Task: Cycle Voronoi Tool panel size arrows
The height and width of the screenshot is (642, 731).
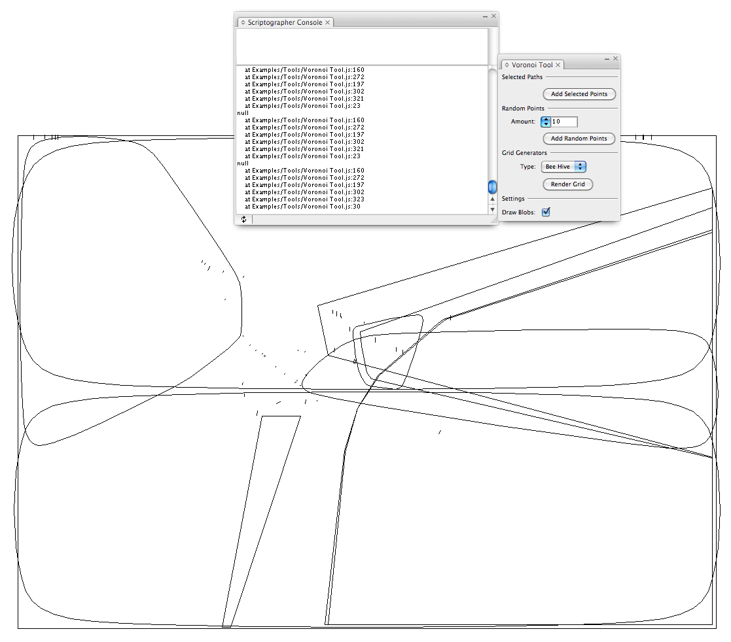Action: point(507,65)
